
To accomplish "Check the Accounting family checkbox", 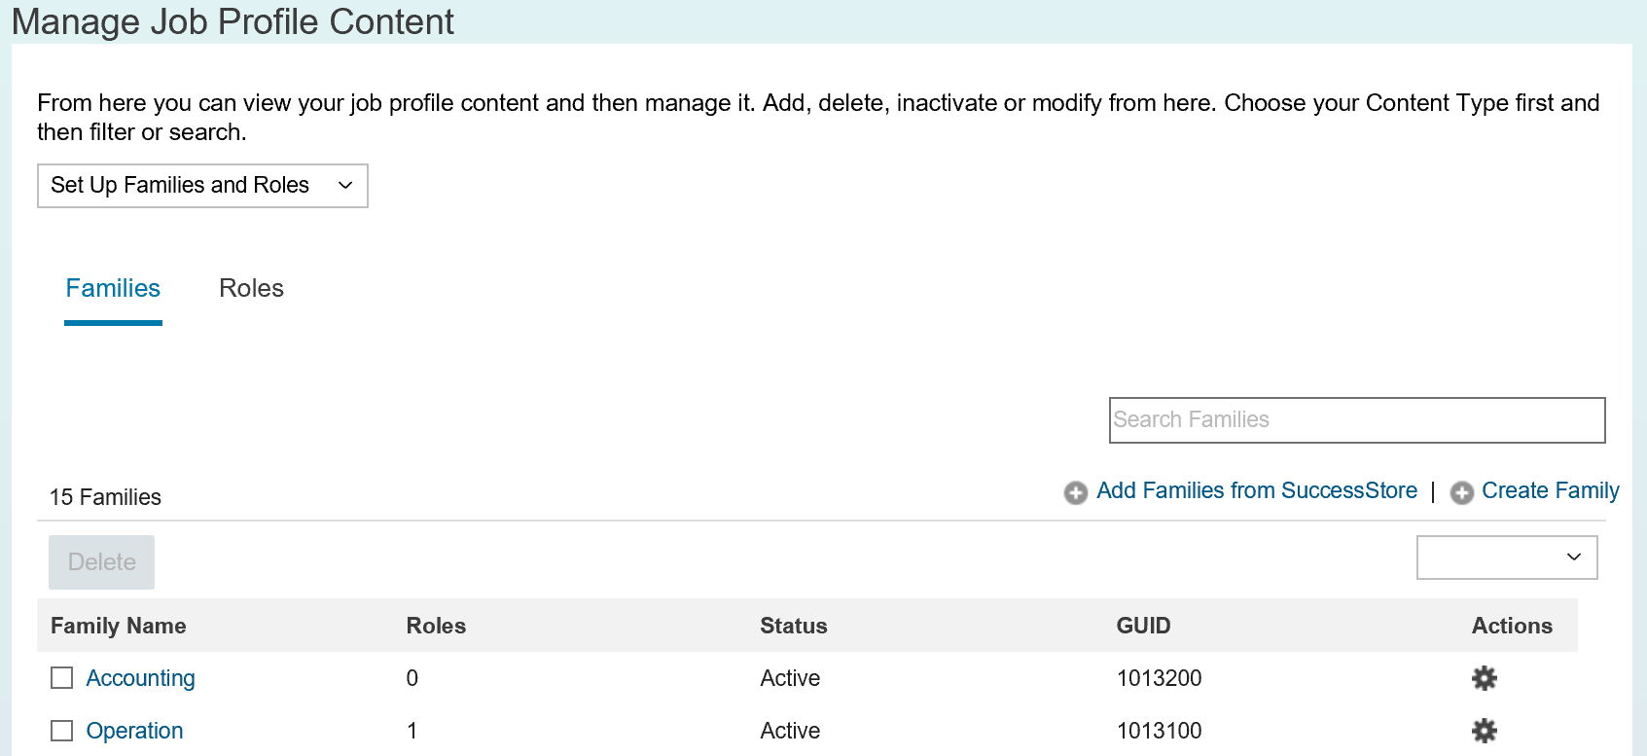I will tap(62, 678).
